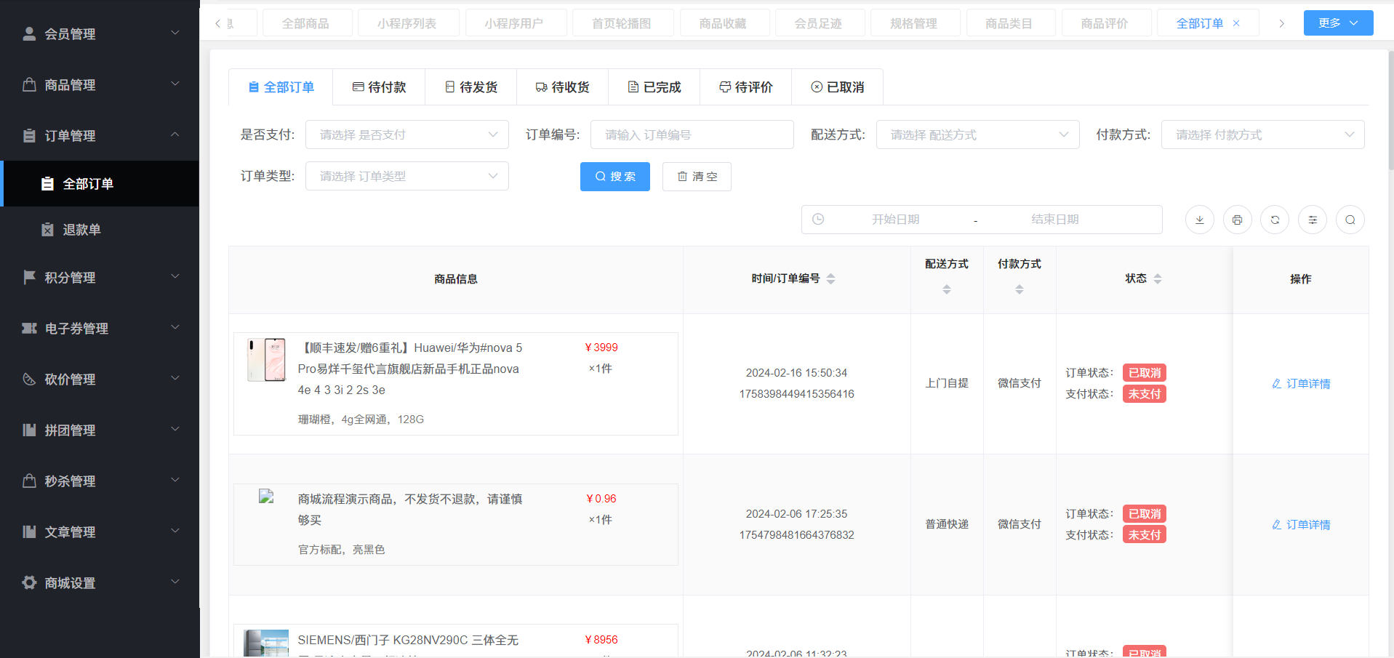This screenshot has width=1394, height=658.
Task: Click the 开始日期 date field
Action: click(x=895, y=219)
